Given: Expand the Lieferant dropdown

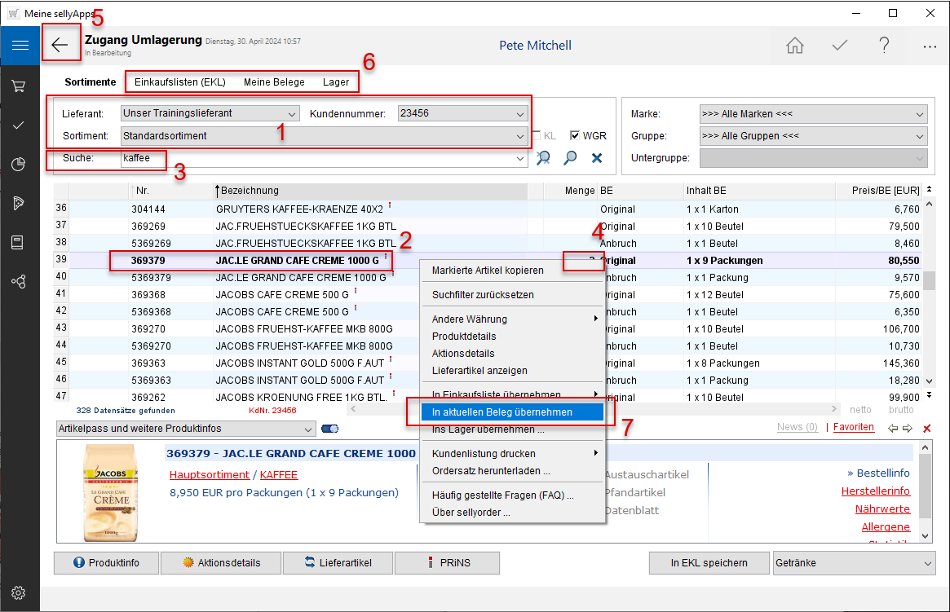Looking at the screenshot, I should coord(292,114).
